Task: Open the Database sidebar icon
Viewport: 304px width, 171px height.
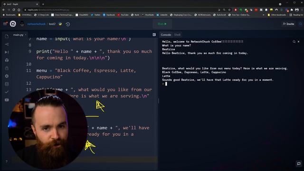Action: tap(7, 84)
